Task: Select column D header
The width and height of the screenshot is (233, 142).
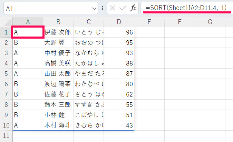Action: click(x=119, y=22)
